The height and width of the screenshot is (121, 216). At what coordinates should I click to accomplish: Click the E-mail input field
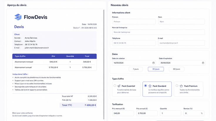tap(181, 43)
